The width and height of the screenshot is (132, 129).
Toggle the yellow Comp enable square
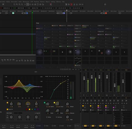click(x=54, y=103)
